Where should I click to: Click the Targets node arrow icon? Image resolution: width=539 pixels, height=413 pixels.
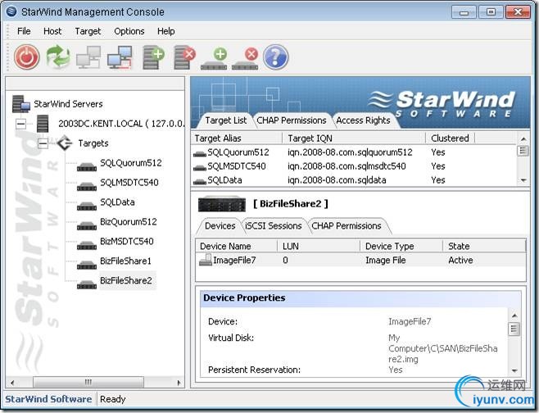click(65, 143)
